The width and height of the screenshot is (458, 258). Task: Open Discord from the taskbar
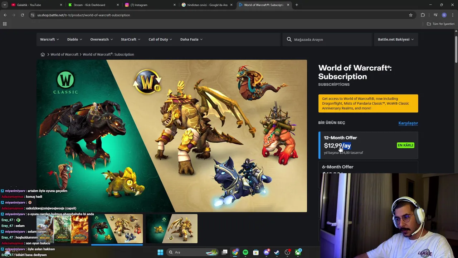click(x=266, y=252)
